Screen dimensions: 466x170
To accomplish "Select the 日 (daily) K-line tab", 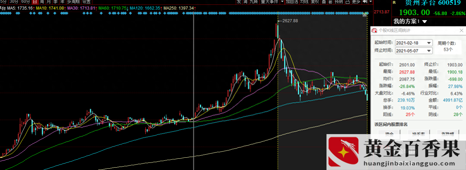I will point(35,2).
